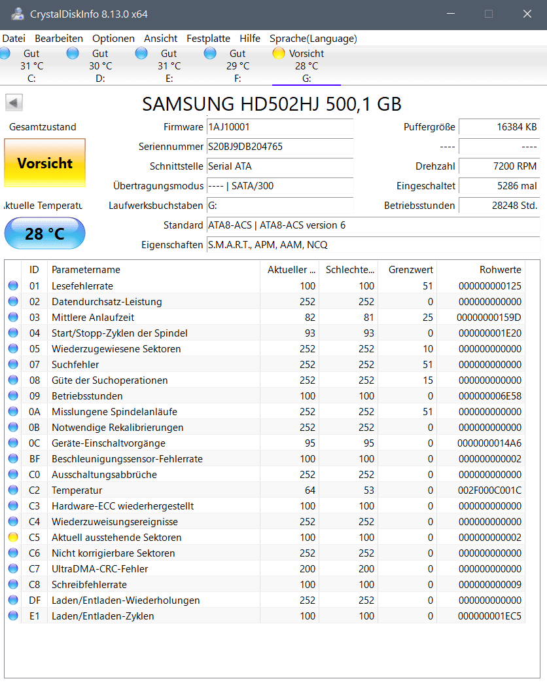Select drive D: blue status orb
Screen dimensions: 547x683
click(x=73, y=53)
